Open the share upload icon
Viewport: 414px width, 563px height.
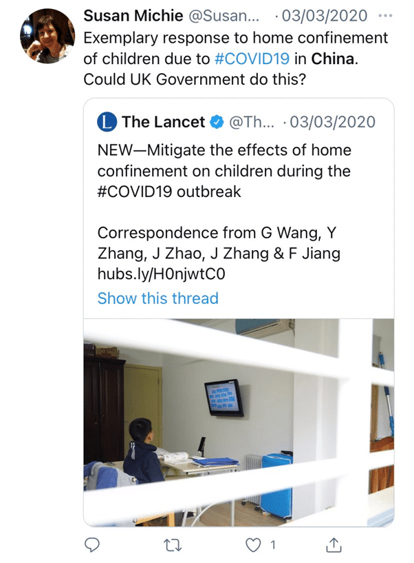click(x=334, y=544)
